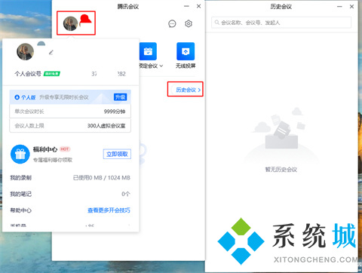Edit the profile name with the pencil icon

pos(51,52)
